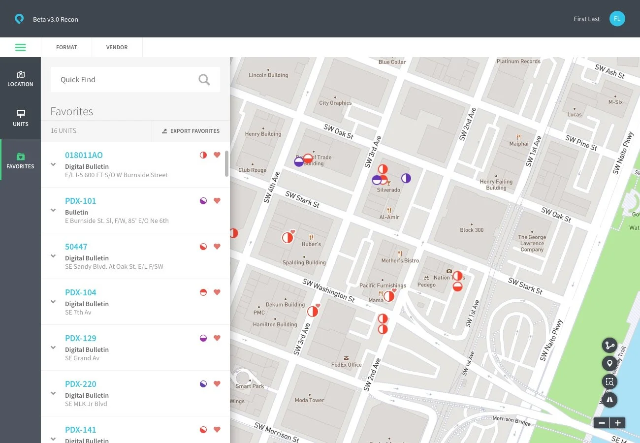640x443 pixels.
Task: Click the Export Favorites button
Action: click(x=191, y=131)
